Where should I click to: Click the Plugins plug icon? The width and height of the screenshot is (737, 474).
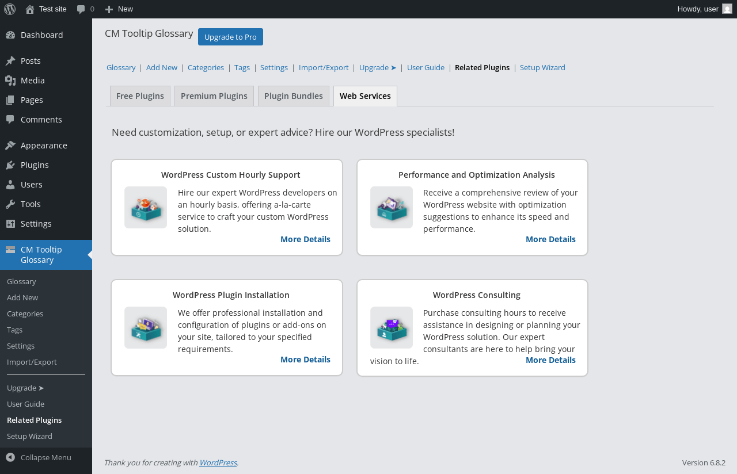10,165
